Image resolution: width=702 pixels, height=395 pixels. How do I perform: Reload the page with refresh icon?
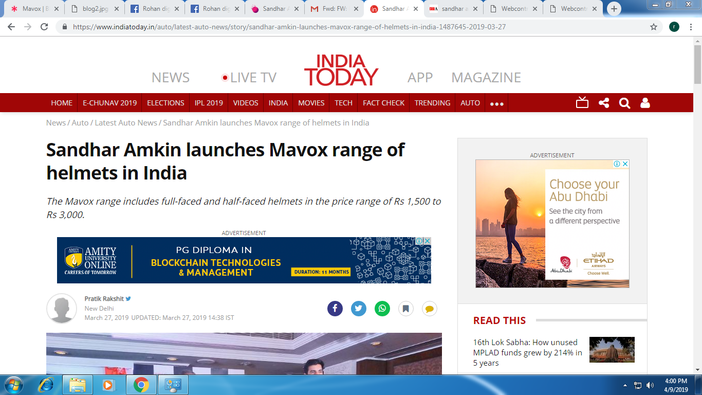(44, 27)
